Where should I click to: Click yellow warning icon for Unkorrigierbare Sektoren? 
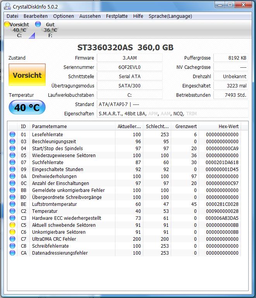pos(12,232)
